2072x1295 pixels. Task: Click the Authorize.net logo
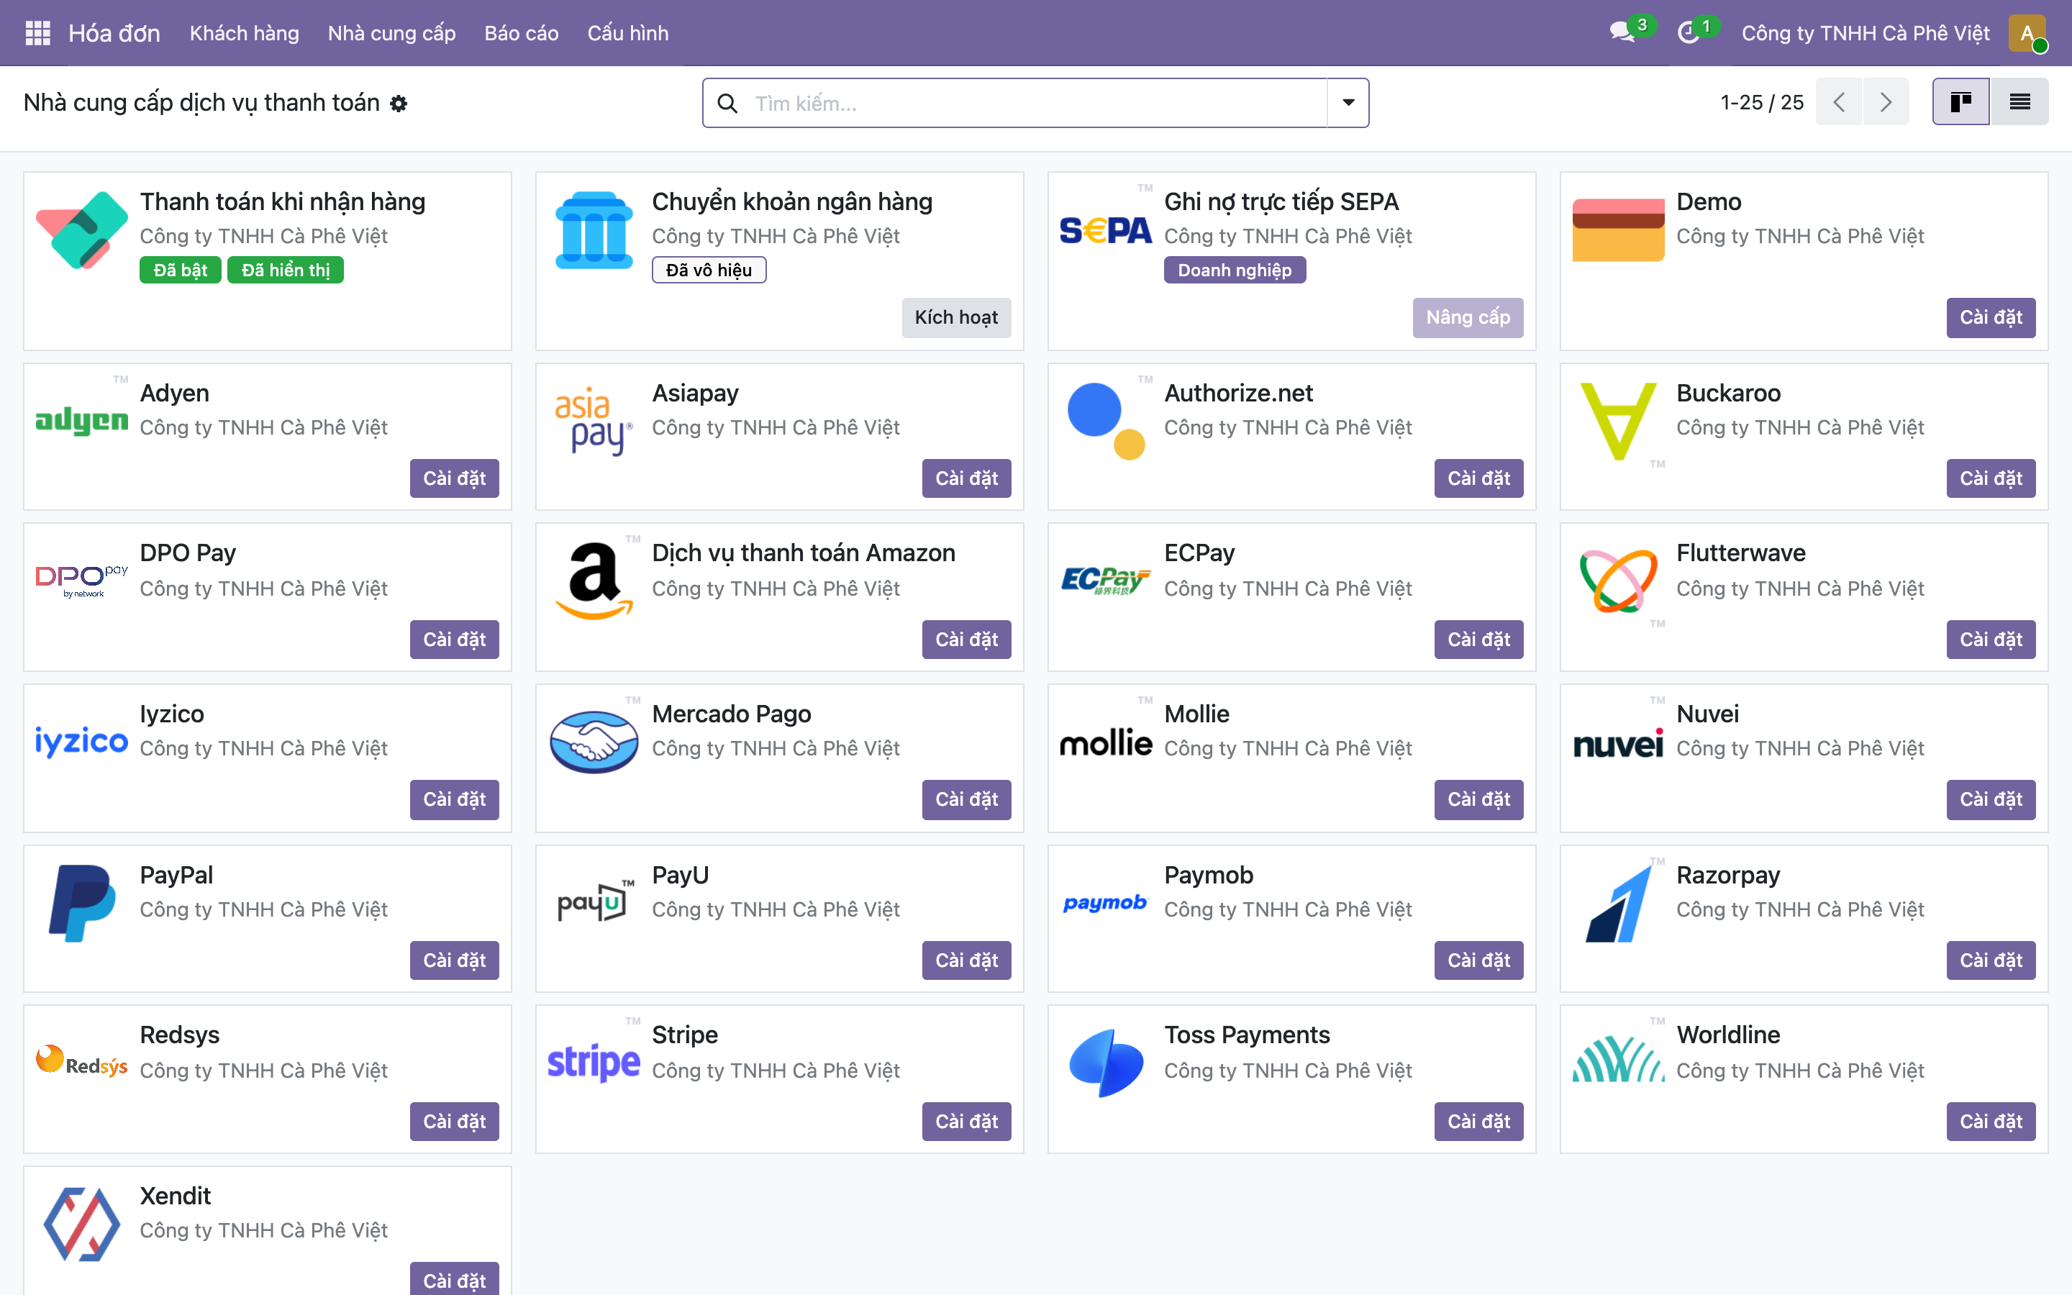(x=1105, y=421)
